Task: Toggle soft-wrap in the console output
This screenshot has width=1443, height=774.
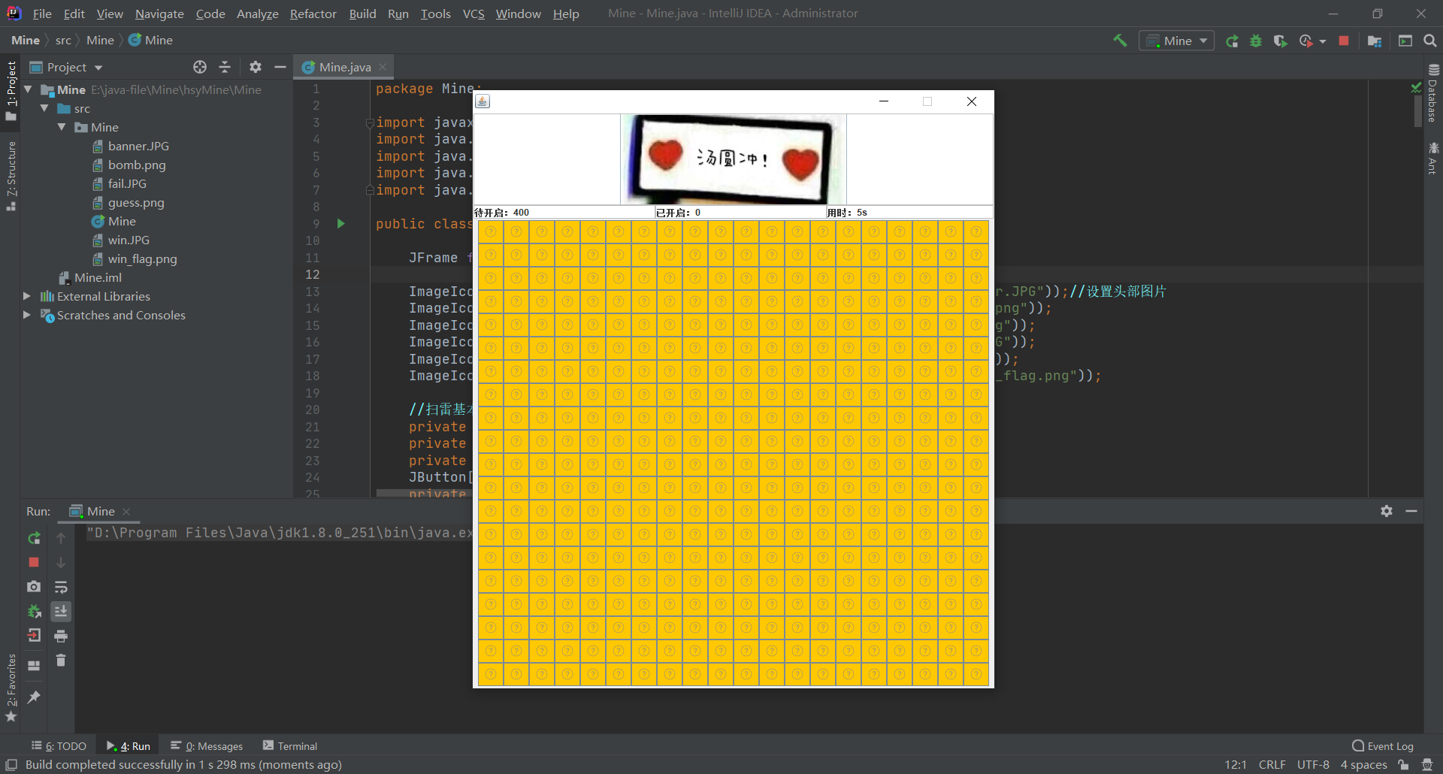Action: coord(61,587)
